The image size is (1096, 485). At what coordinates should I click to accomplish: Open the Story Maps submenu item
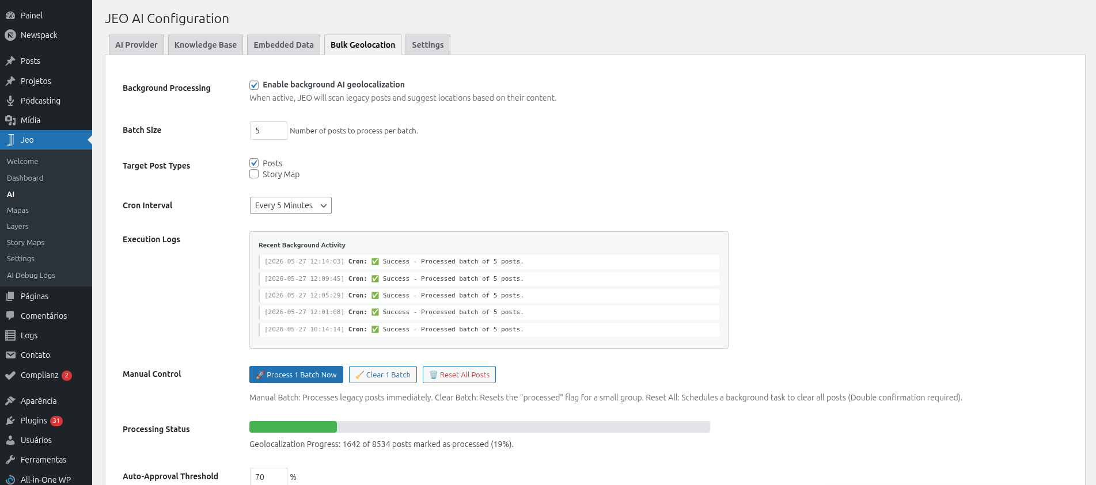click(x=26, y=243)
